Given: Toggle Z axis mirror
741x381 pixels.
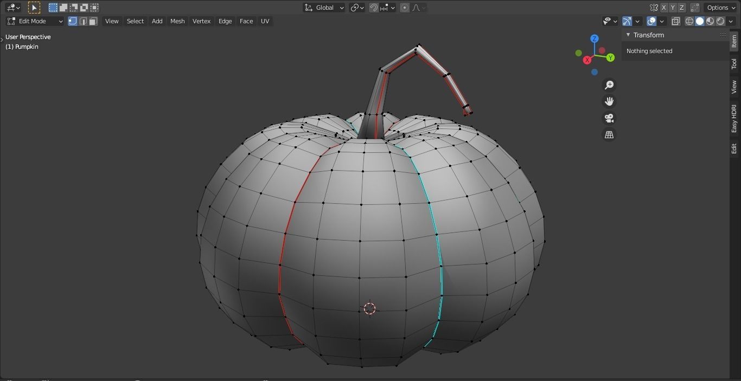Looking at the screenshot, I should pos(681,8).
